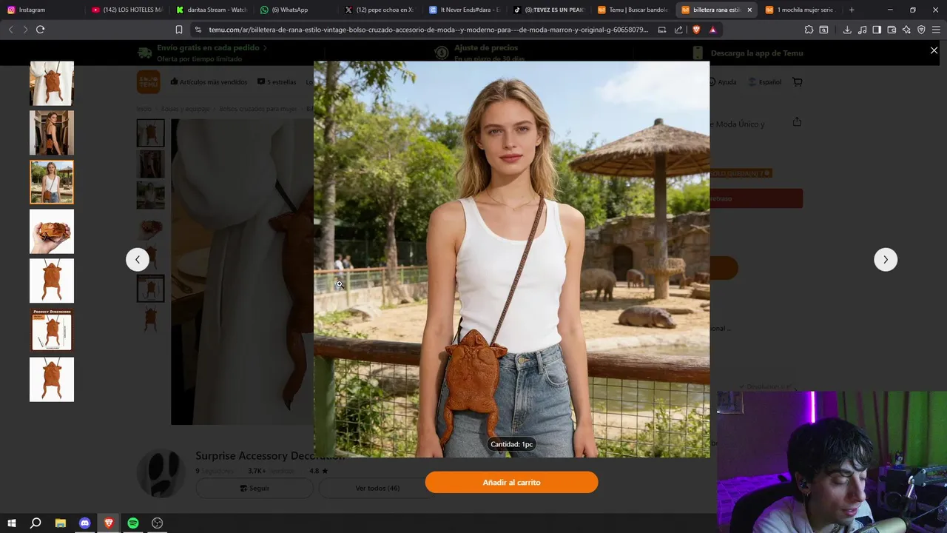Select thumbnail of frog wallet held in hand

pos(52,232)
